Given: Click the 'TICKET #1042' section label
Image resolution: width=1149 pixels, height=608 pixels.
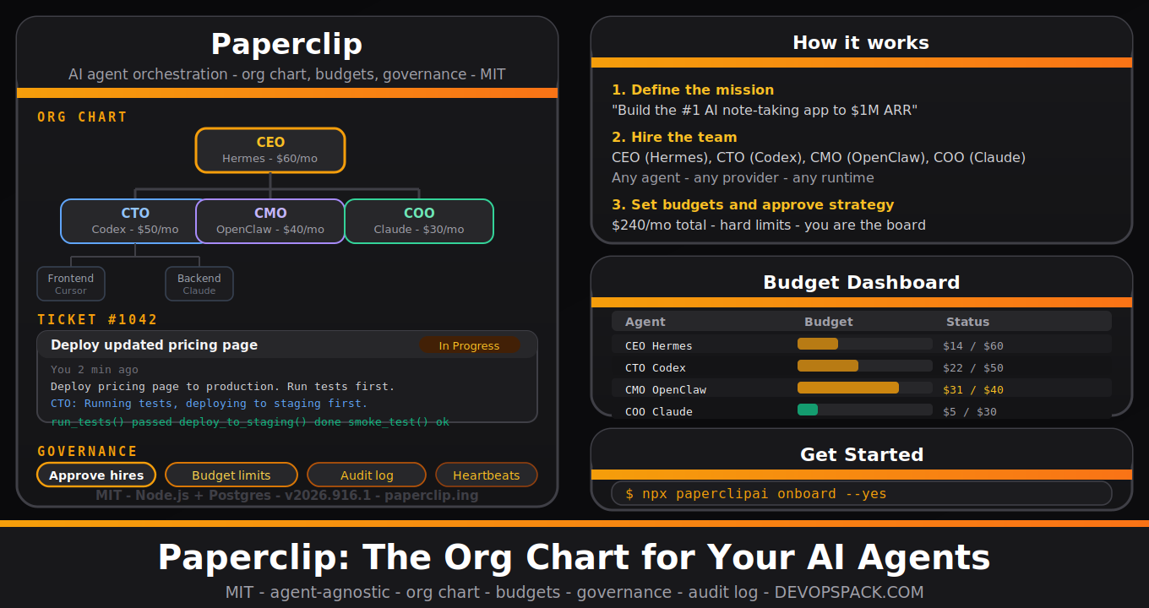Looking at the screenshot, I should coord(98,319).
